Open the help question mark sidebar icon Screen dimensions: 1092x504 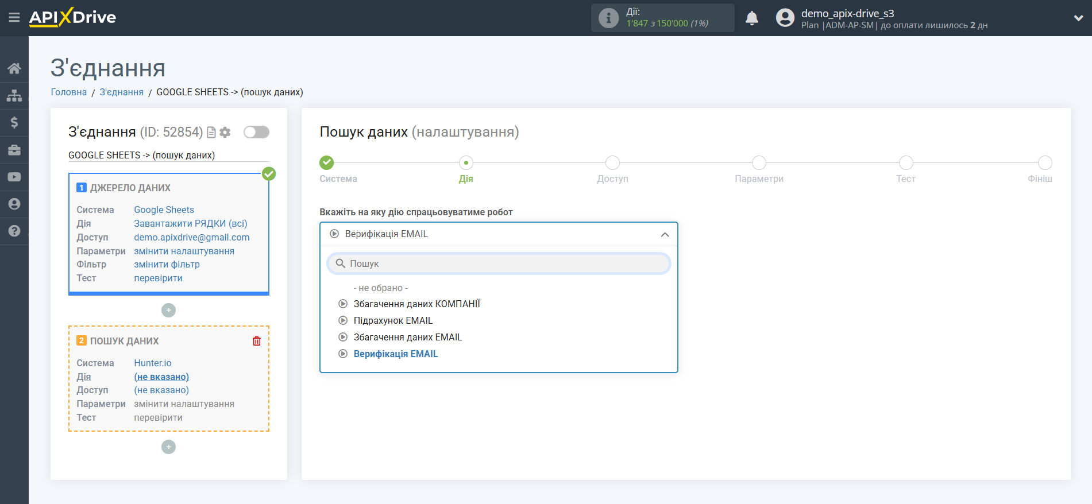(14, 231)
